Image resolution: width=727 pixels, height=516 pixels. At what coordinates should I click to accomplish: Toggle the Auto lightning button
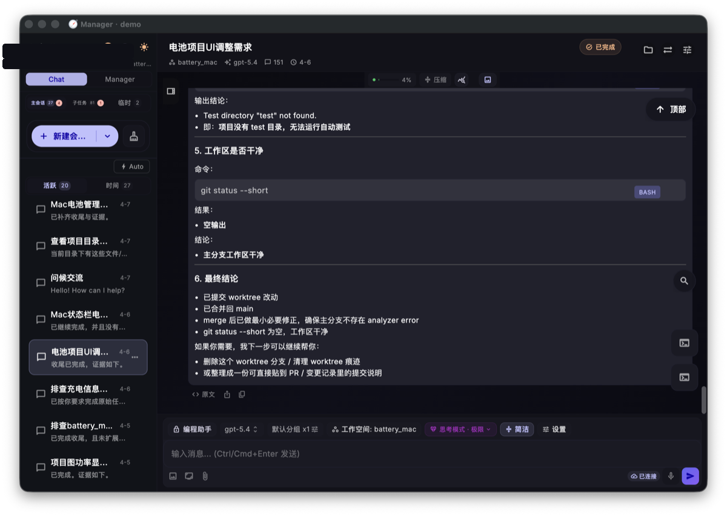[x=132, y=167]
